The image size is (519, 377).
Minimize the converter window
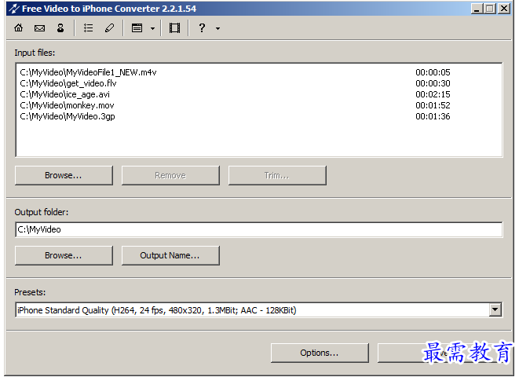(477, 9)
